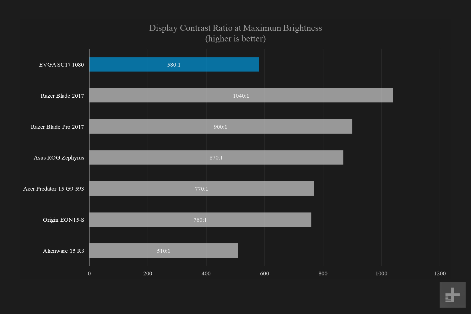
Task: Select the Alienware 15 R3 bar
Action: (164, 251)
